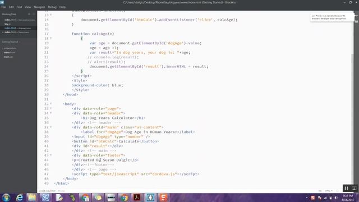Image resolution: width=359 pixels, height=202 pixels.
Task: Open the yellow sticky notes taskbar icon
Action: click(98, 198)
